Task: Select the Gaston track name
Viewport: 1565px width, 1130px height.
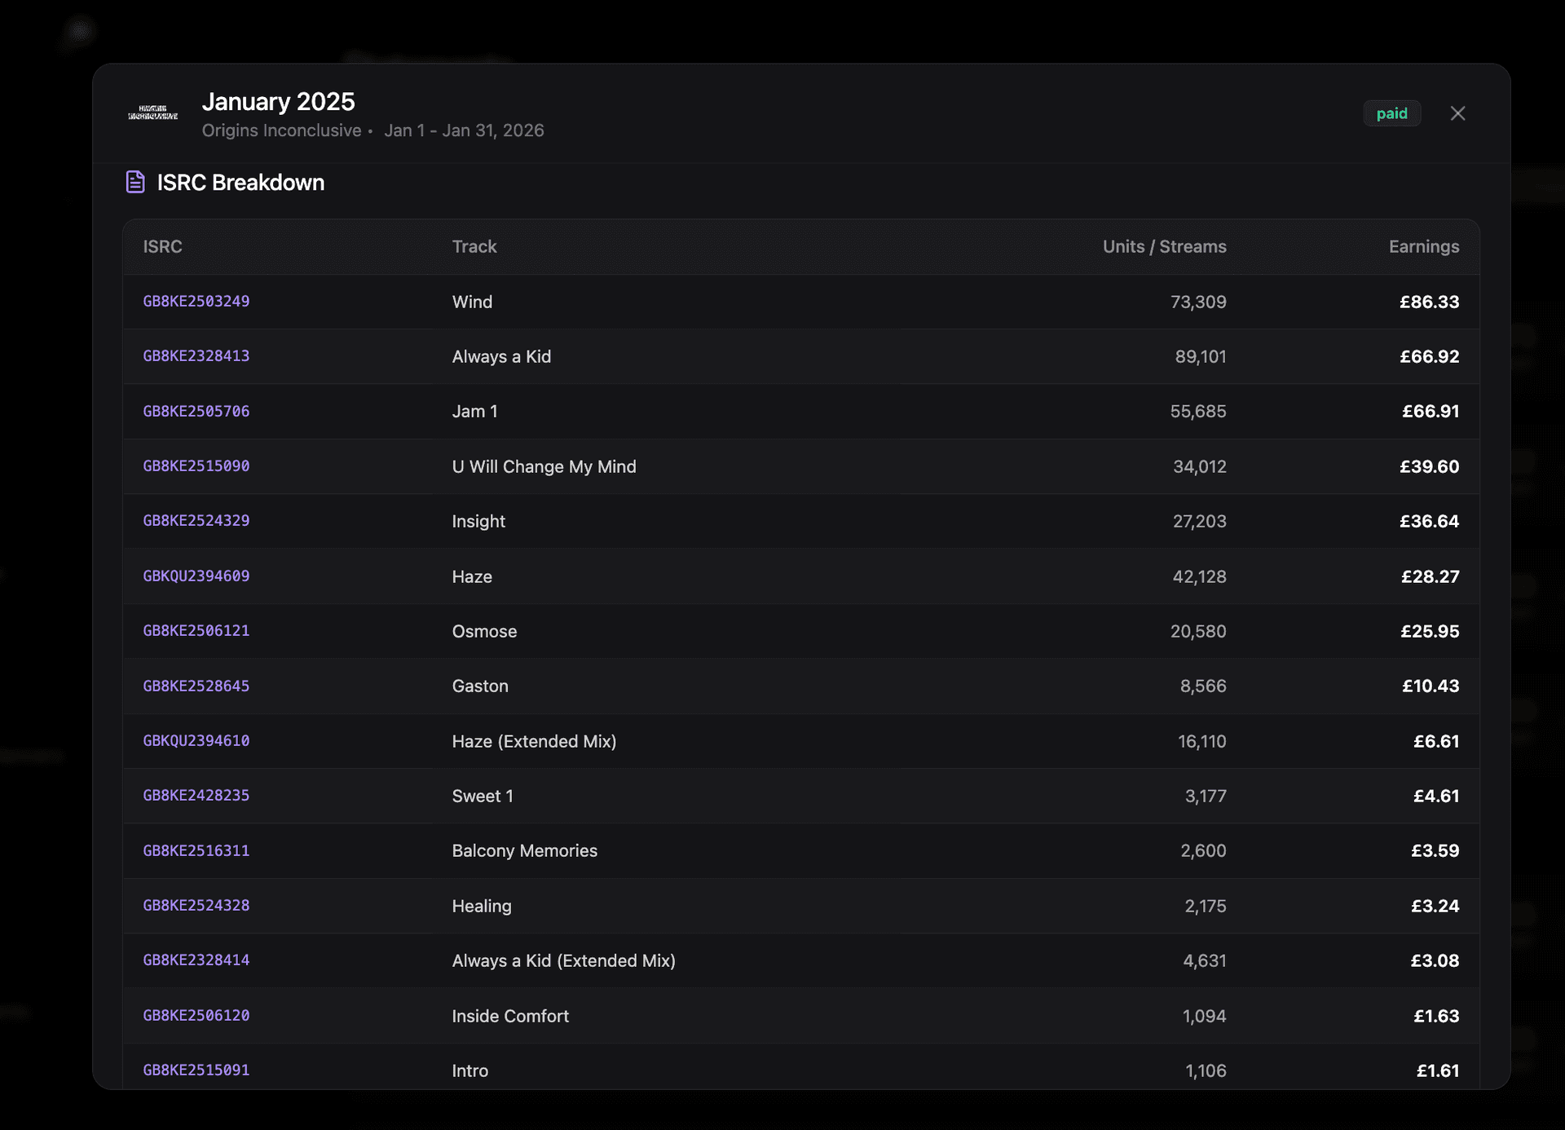Action: click(x=480, y=686)
